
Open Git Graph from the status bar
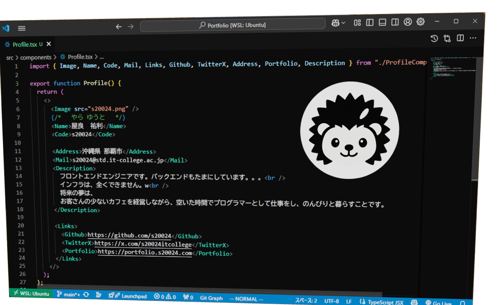coord(211,298)
